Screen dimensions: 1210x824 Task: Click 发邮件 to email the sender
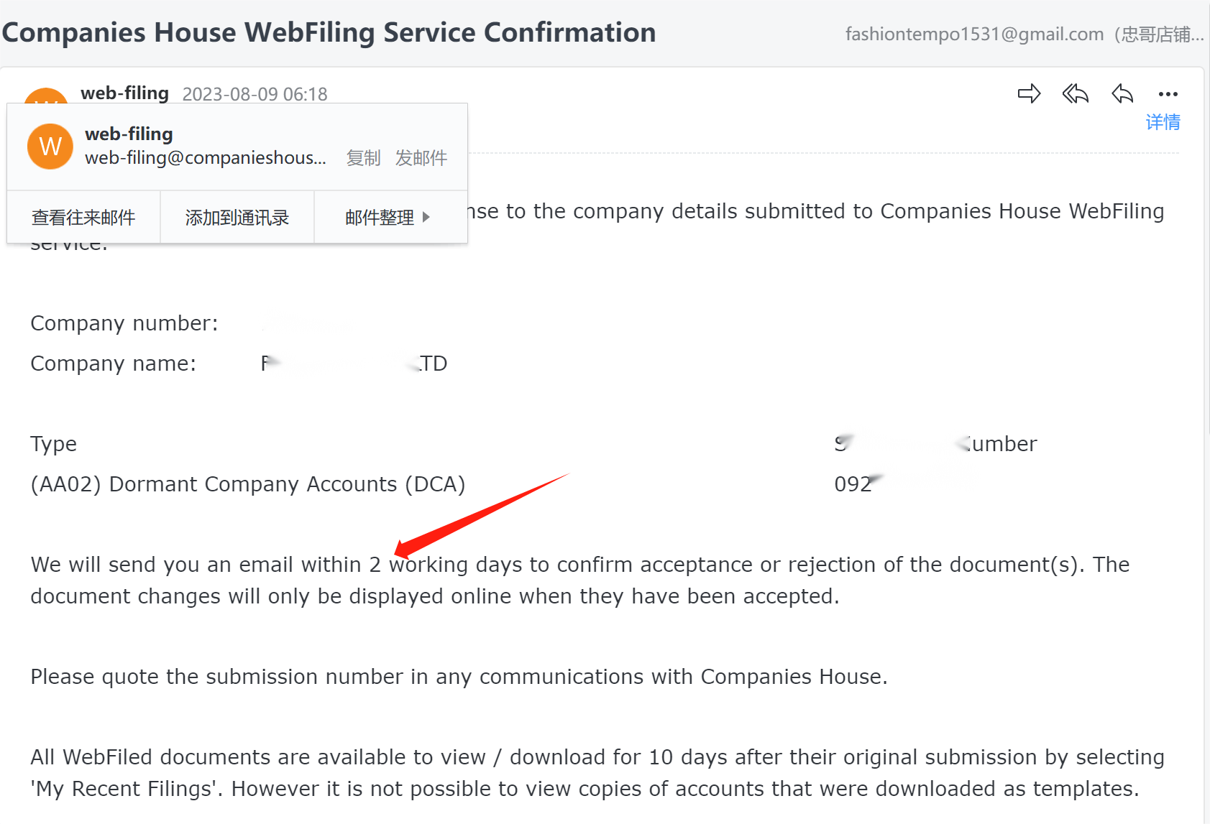421,157
